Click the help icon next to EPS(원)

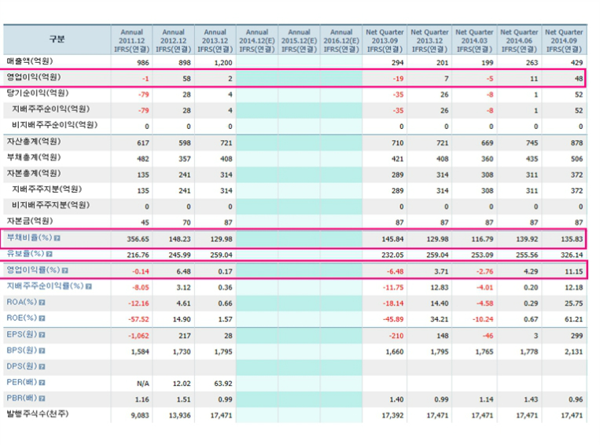[42, 334]
